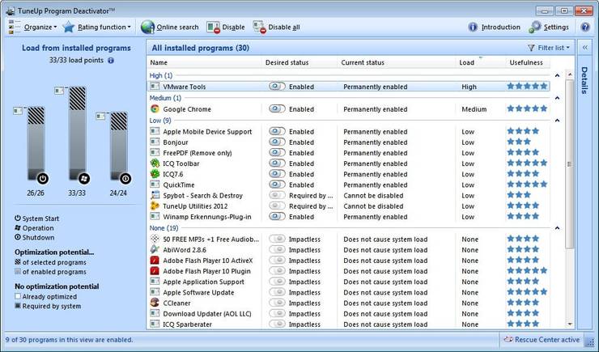Image resolution: width=599 pixels, height=352 pixels.
Task: Click Rescue Center active link
Action: pyautogui.click(x=542, y=340)
